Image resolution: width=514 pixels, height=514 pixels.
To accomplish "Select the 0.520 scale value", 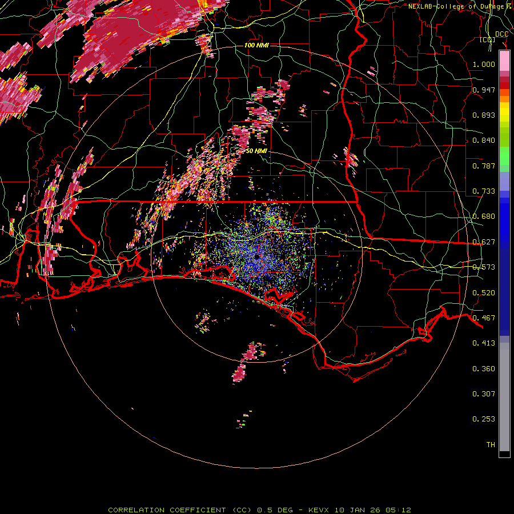I will click(x=484, y=293).
